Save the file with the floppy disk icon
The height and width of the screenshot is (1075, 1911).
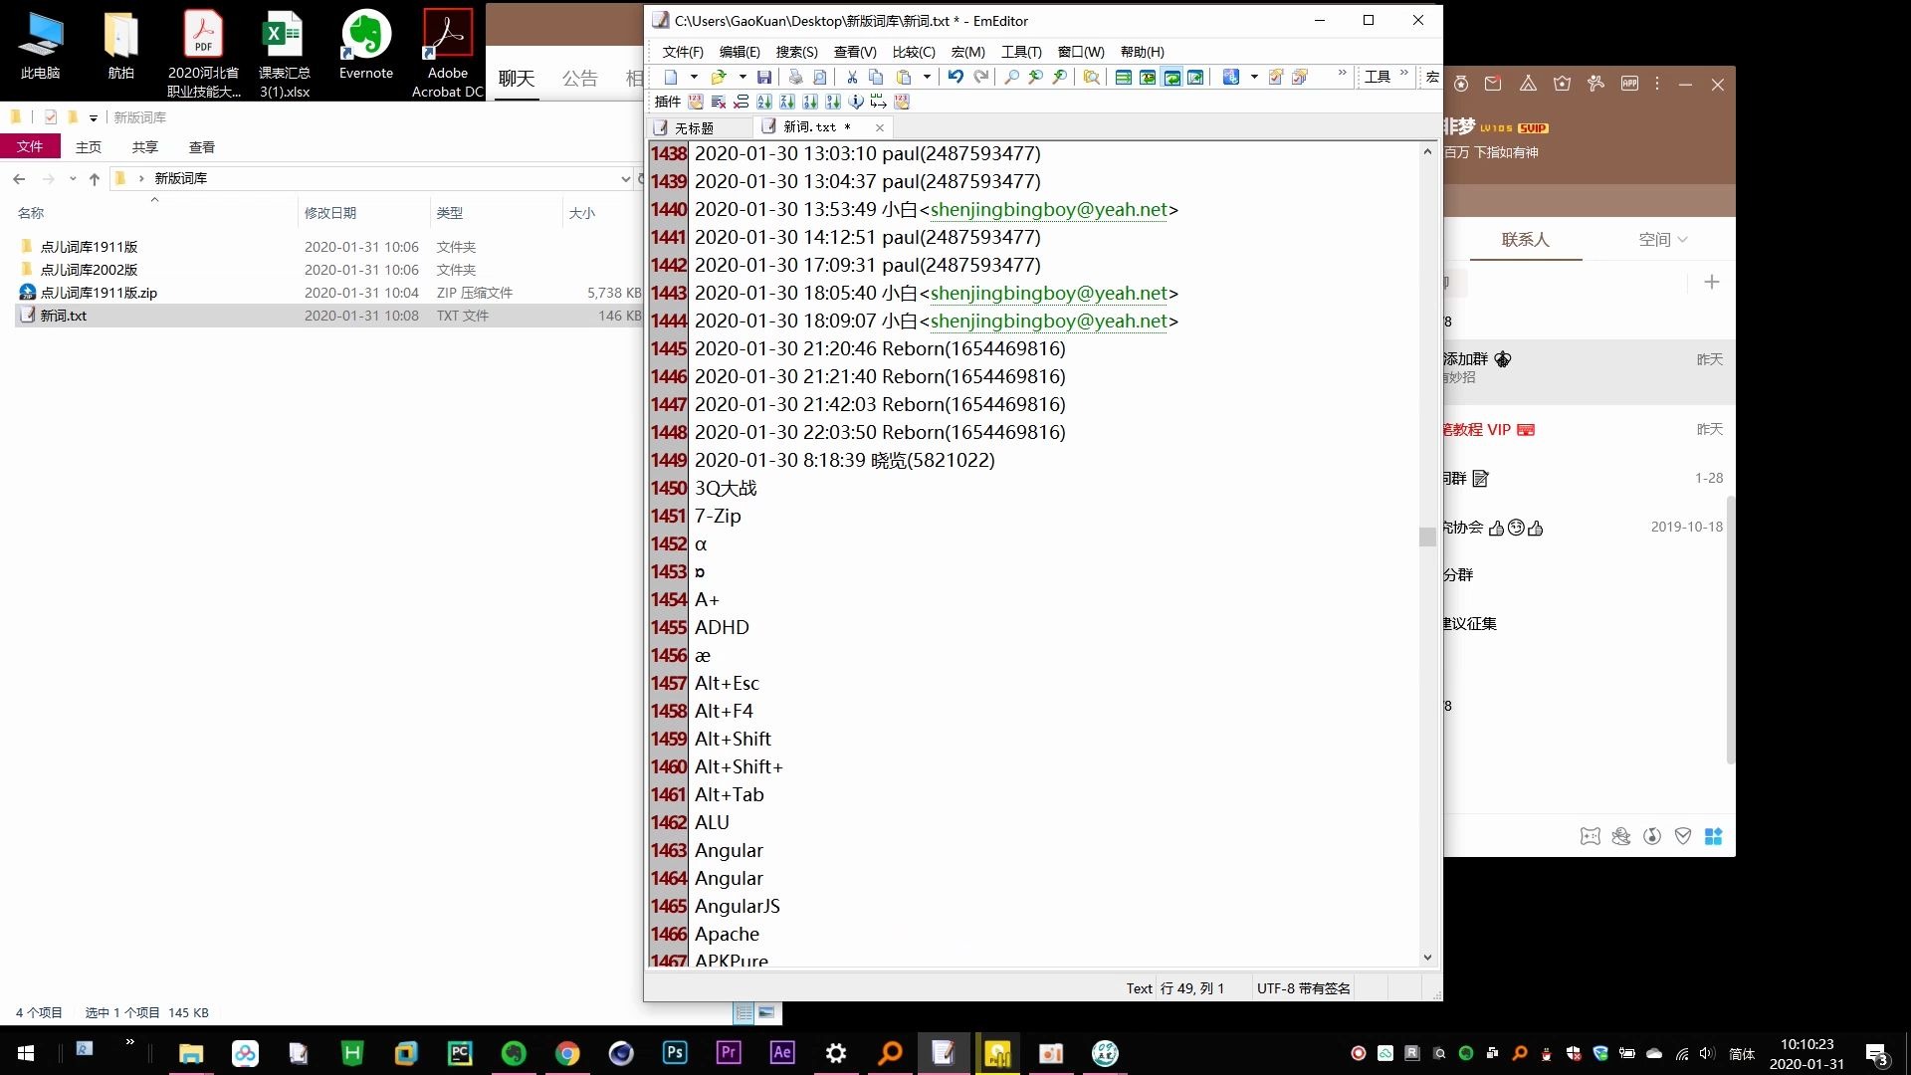pyautogui.click(x=764, y=77)
